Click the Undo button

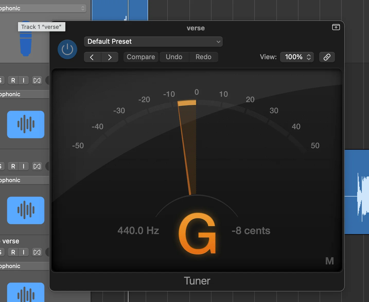[x=174, y=57]
